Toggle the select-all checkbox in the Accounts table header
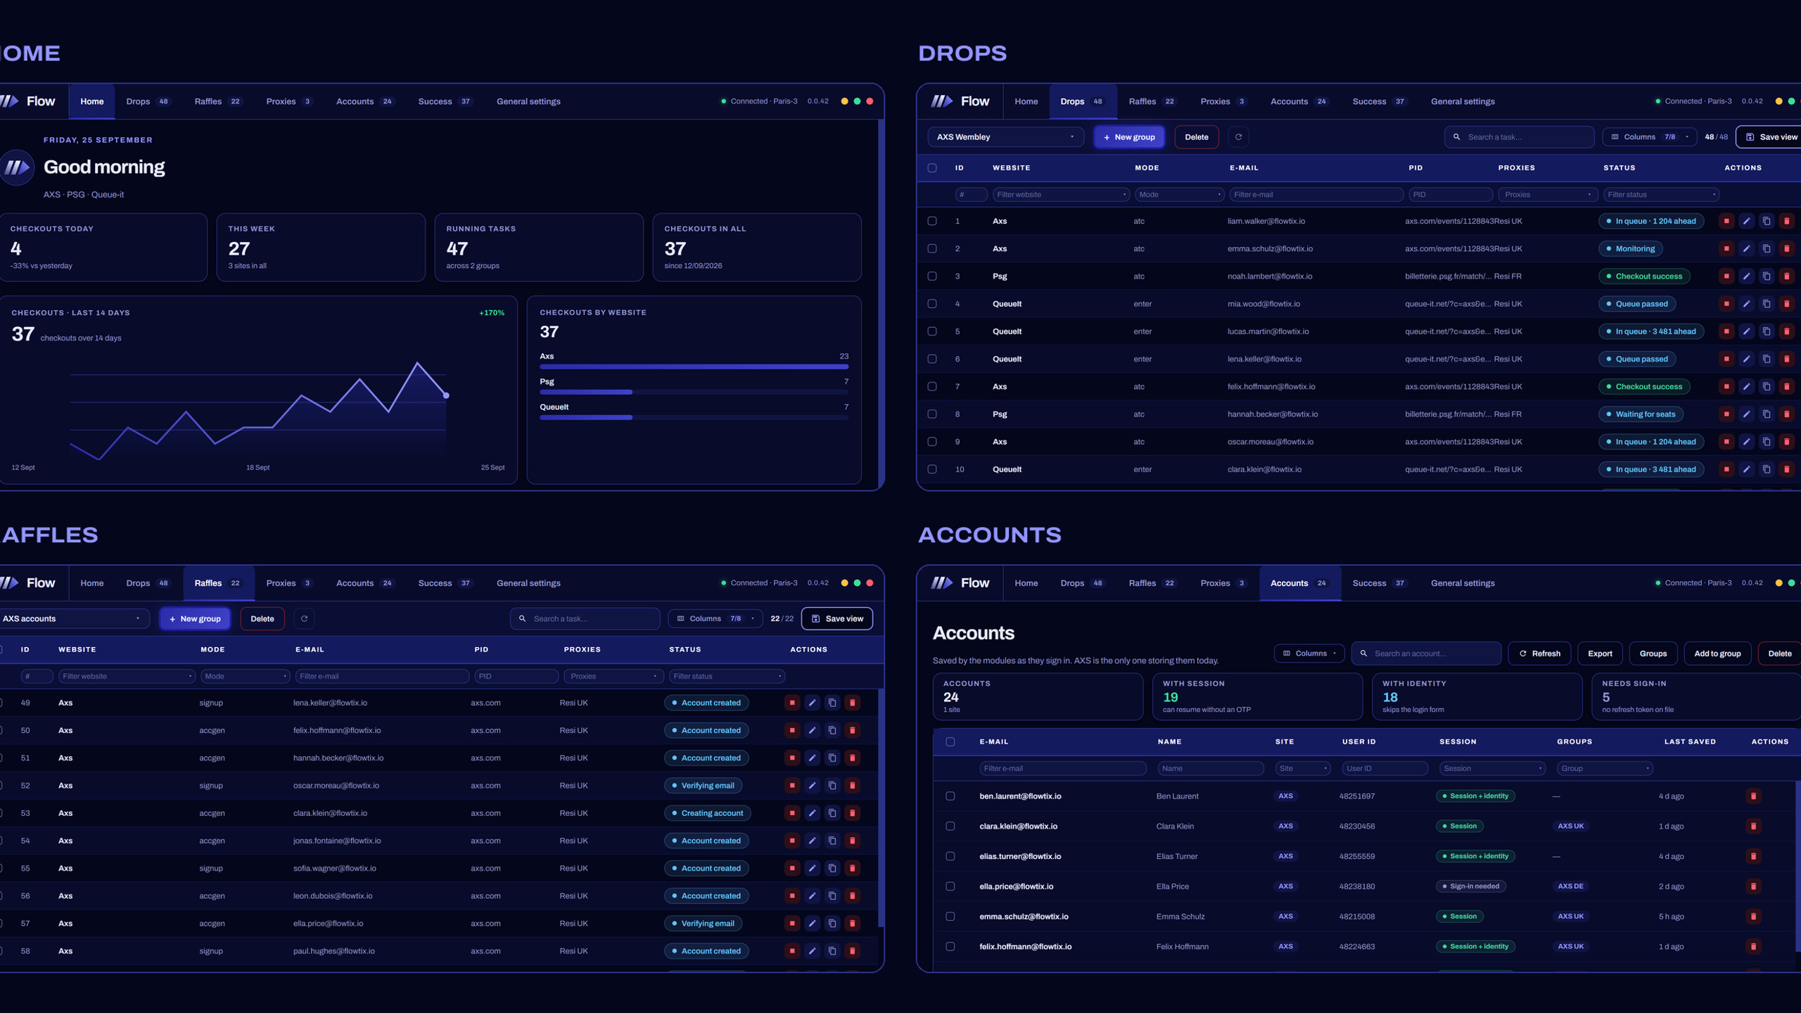 click(950, 741)
